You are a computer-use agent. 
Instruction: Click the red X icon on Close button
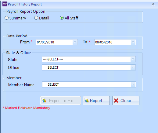116,101
